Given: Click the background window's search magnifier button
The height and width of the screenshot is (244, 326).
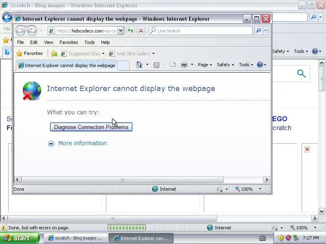Looking at the screenshot, I should [313, 17].
